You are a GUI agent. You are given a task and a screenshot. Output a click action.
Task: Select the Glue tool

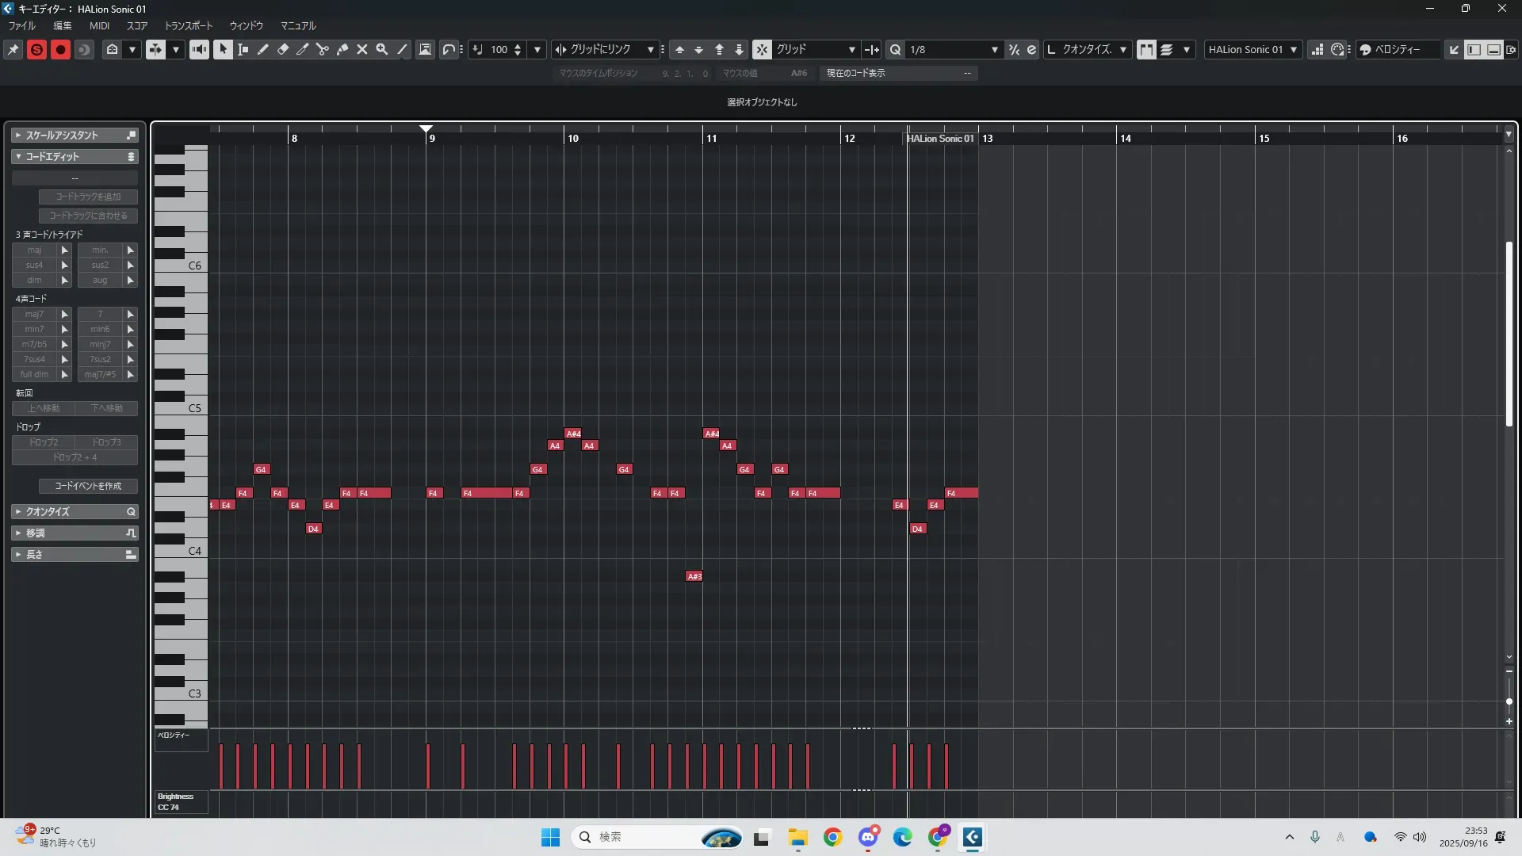342,49
